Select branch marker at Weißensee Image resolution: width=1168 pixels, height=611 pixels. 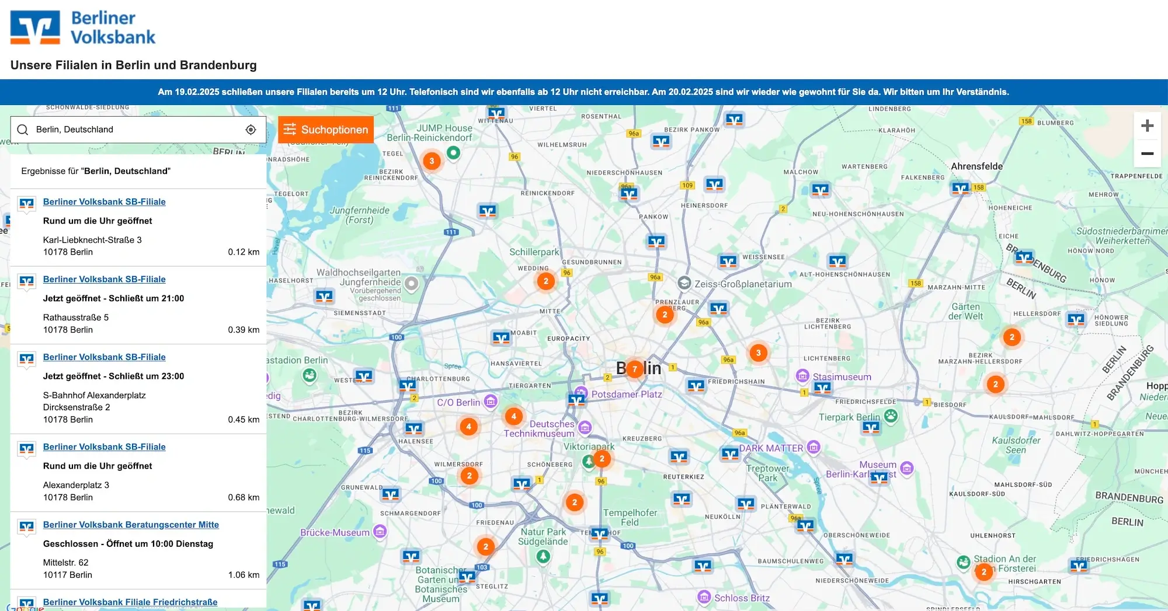coord(728,261)
